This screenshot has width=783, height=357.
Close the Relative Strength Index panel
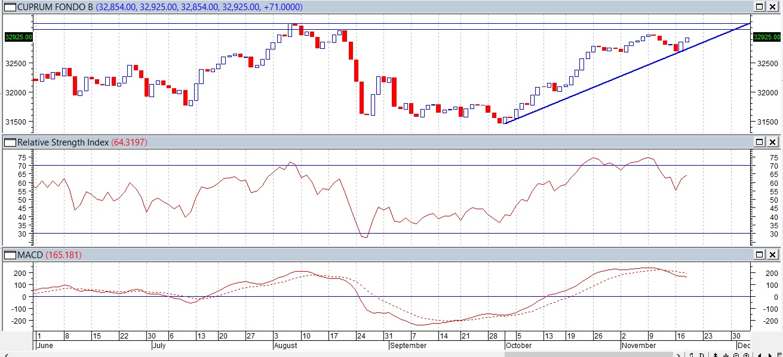[x=773, y=142]
